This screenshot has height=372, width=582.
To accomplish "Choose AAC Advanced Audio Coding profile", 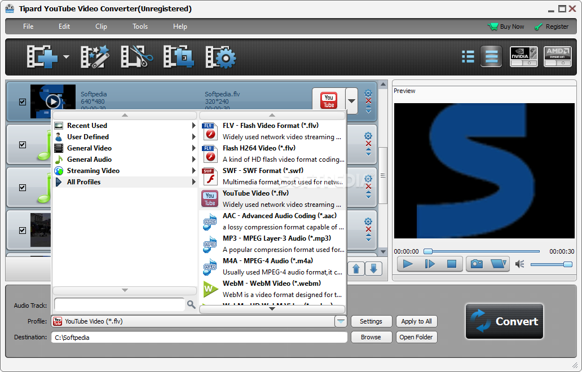I will pos(273,222).
